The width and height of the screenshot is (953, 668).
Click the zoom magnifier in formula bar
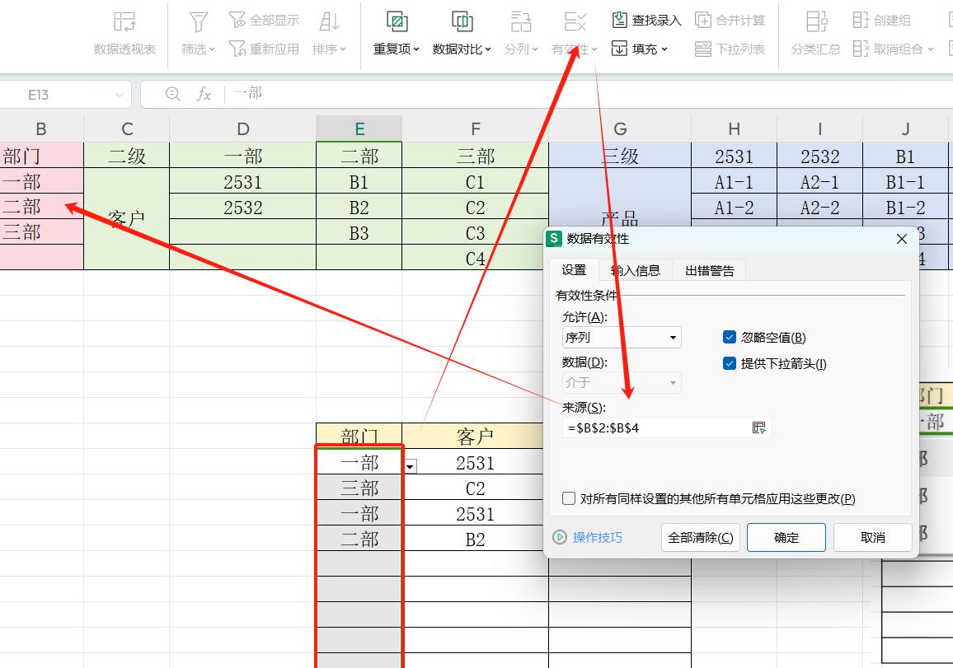pyautogui.click(x=173, y=94)
